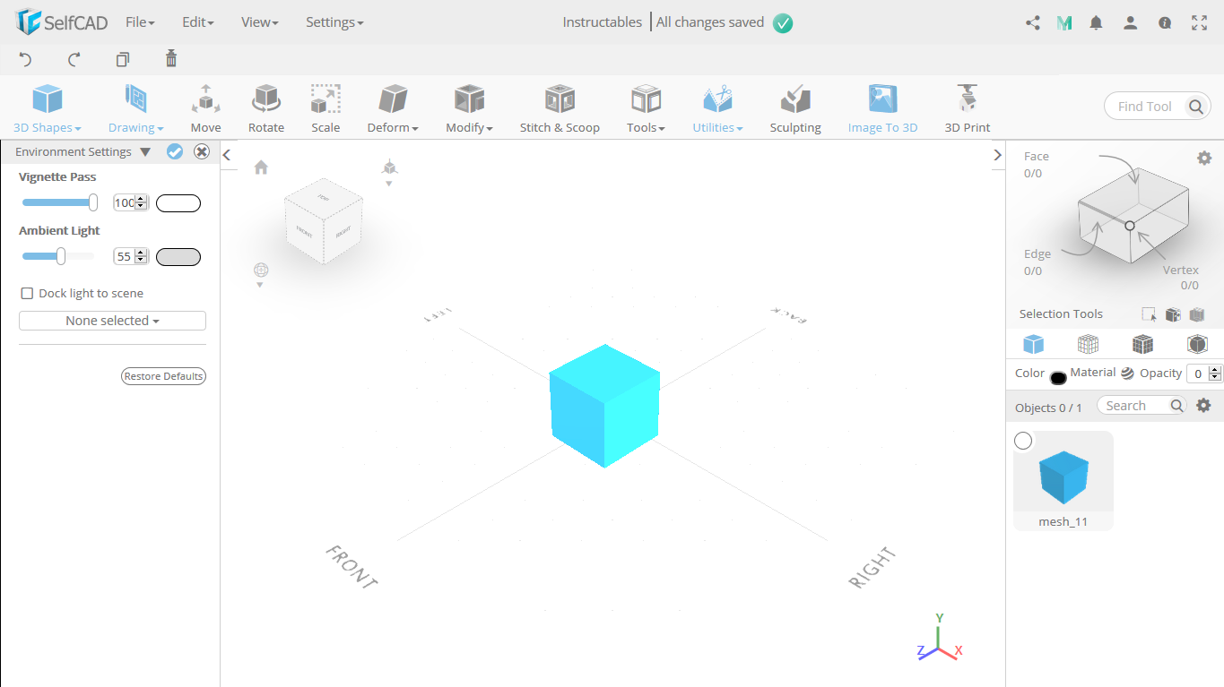This screenshot has width=1224, height=687.
Task: Toggle fullscreen mode icon
Action: (x=1199, y=23)
